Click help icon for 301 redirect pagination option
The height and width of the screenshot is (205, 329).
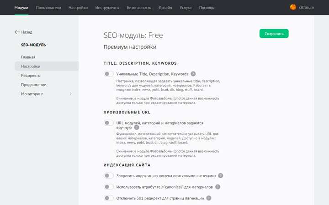(x=209, y=198)
